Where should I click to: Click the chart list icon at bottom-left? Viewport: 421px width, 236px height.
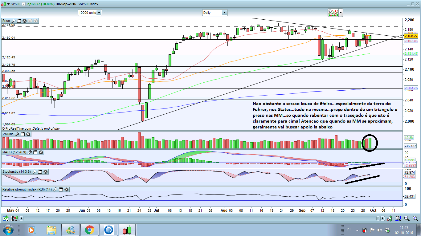[6, 218]
